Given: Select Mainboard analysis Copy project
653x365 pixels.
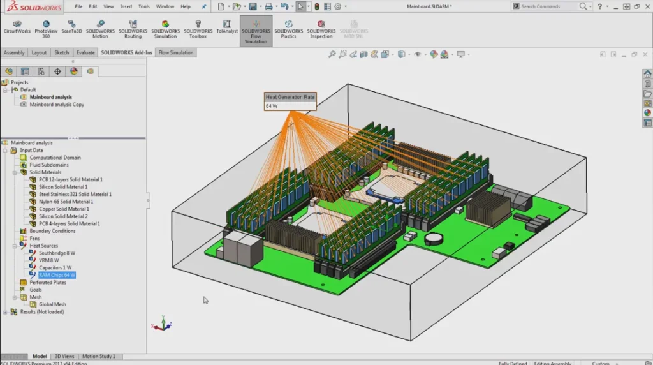Looking at the screenshot, I should [x=57, y=105].
